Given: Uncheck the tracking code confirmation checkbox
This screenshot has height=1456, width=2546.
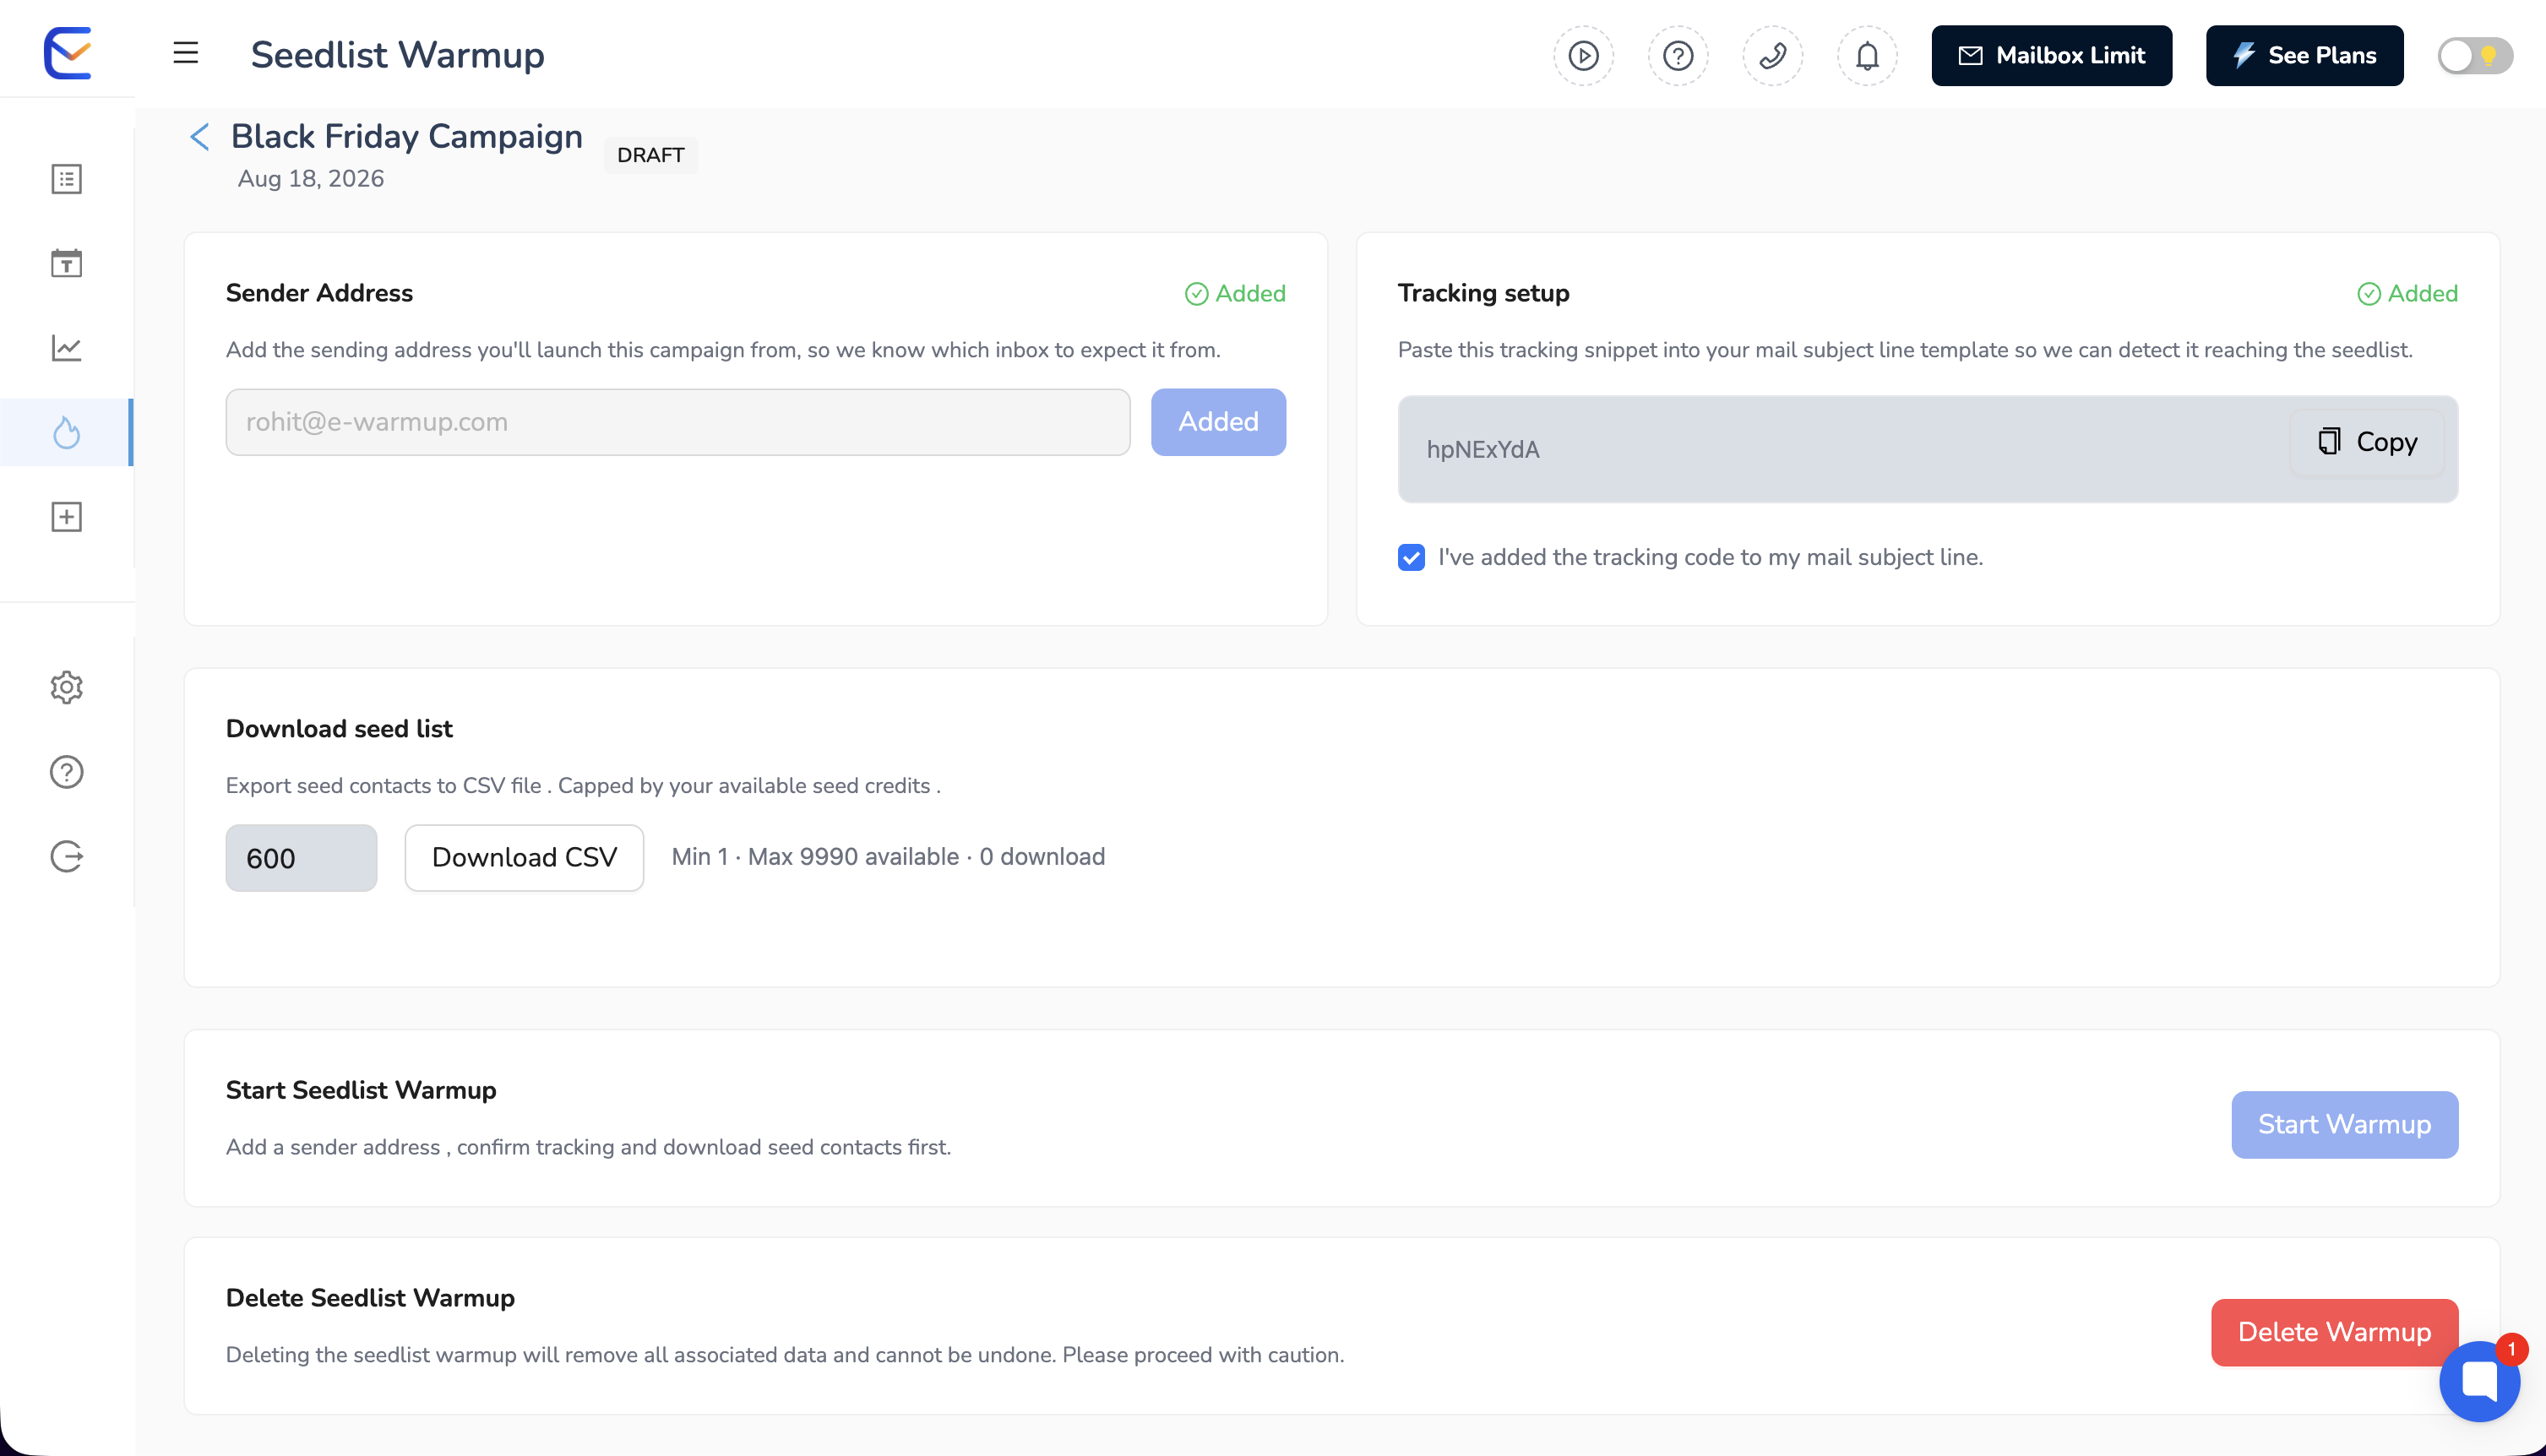Looking at the screenshot, I should [1411, 557].
